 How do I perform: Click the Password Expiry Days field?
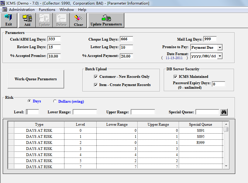(219, 84)
